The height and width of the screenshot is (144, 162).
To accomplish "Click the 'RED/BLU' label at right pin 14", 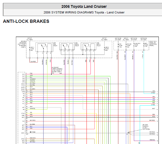I will (x=152, y=140).
